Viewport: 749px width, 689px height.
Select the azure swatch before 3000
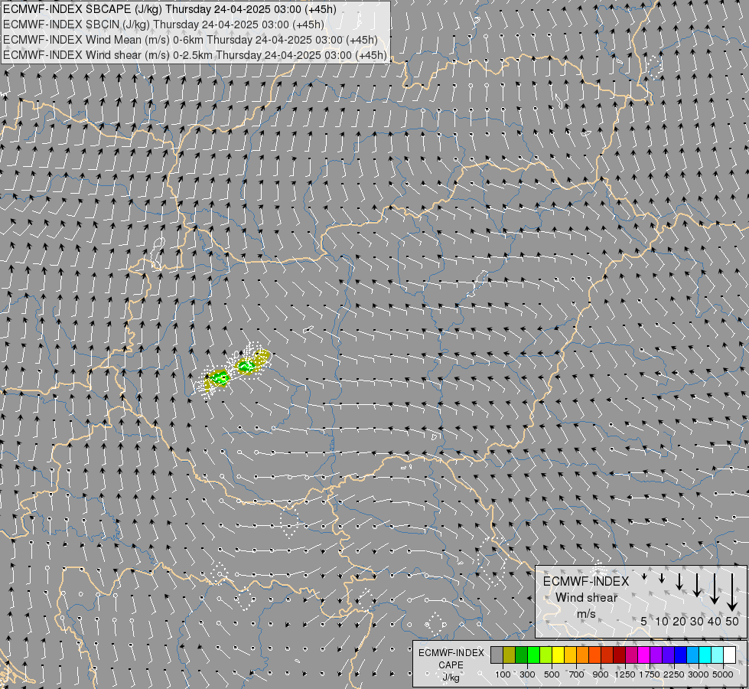[x=692, y=655]
